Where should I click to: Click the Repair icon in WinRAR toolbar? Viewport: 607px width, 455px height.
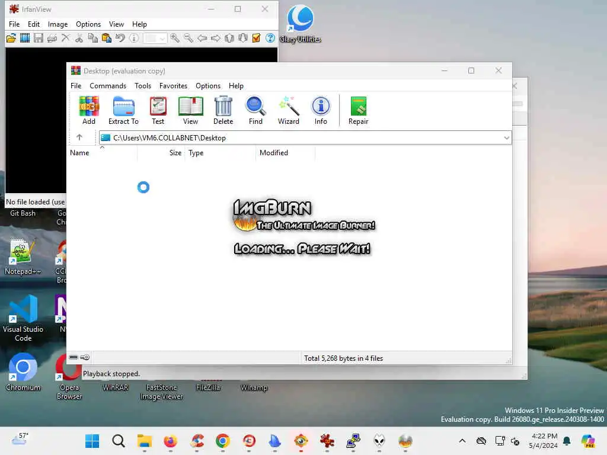tap(359, 107)
